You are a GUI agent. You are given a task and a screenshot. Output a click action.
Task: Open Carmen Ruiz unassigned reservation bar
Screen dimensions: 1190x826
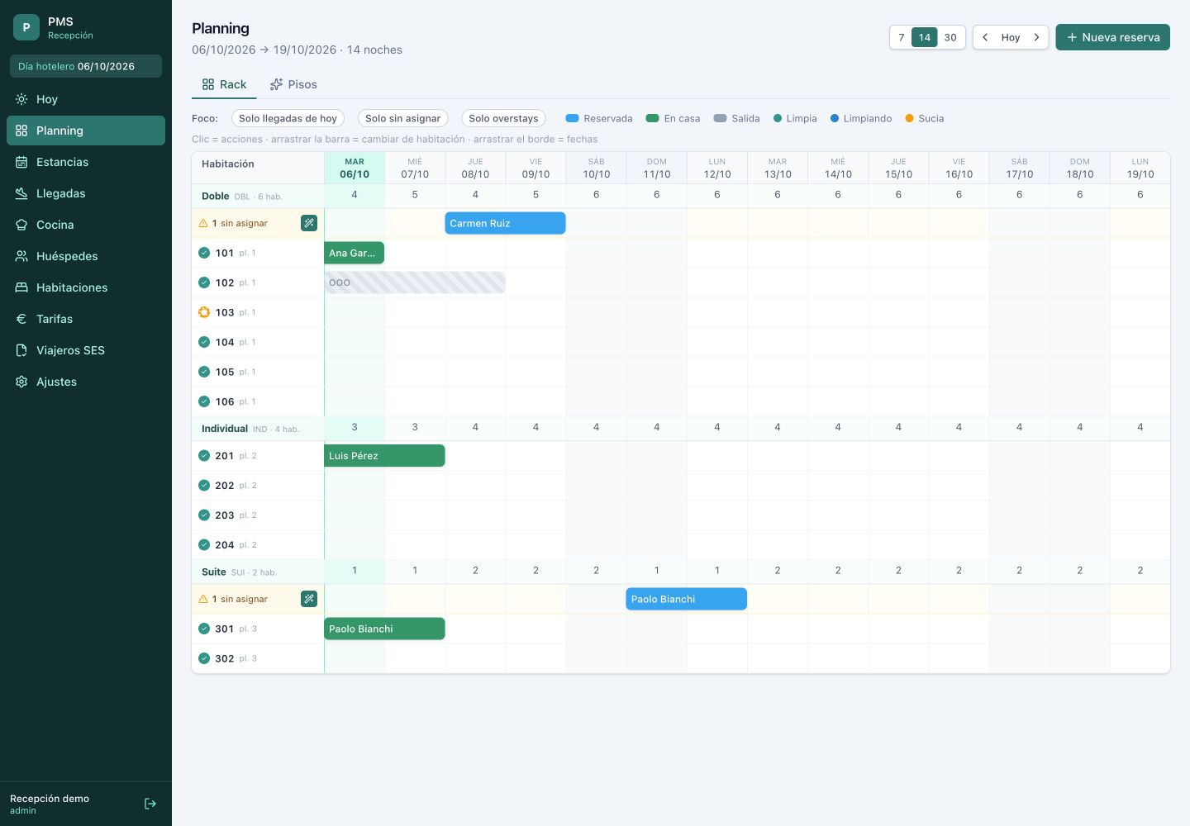pyautogui.click(x=505, y=223)
